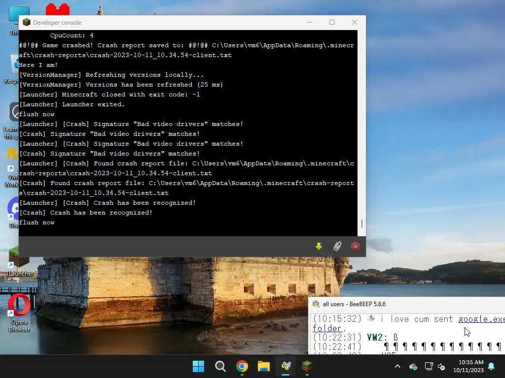The image size is (505, 378).
Task: Click the red heart desktop icon
Action: point(58,9)
